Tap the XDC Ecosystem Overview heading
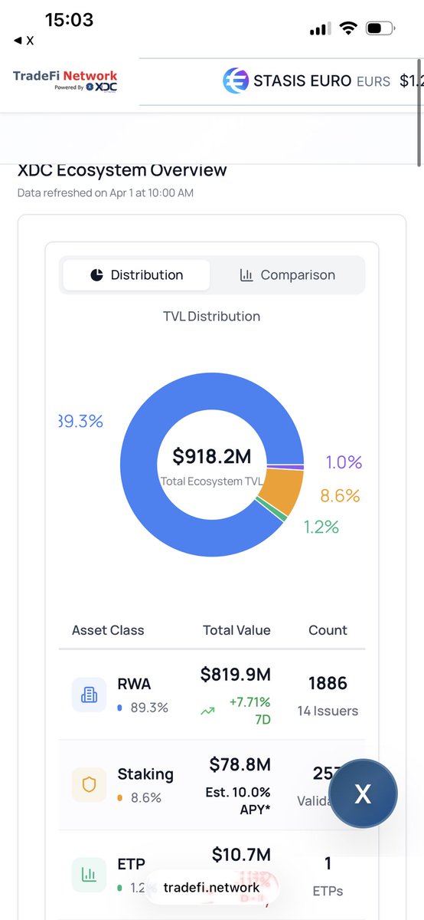 [x=122, y=170]
